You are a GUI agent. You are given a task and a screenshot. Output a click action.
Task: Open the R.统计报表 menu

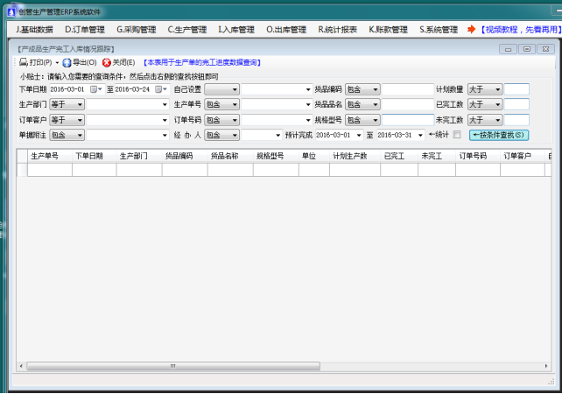coord(337,30)
